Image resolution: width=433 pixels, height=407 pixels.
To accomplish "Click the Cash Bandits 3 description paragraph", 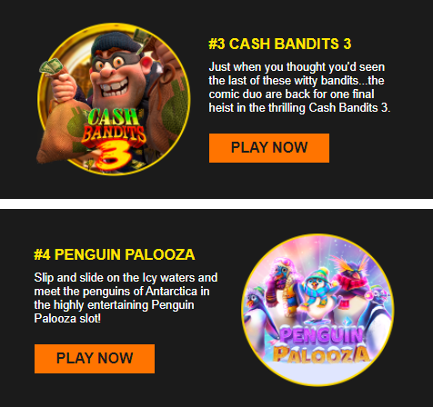I will coord(299,87).
